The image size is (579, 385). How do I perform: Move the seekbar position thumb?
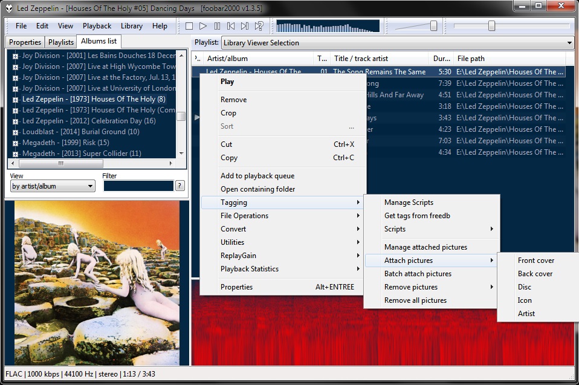pyautogui.click(x=491, y=26)
